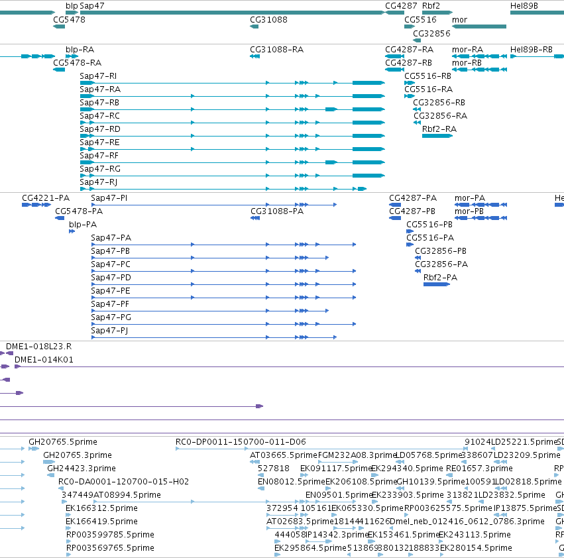Click the Rbf2 gene label

[x=431, y=6]
